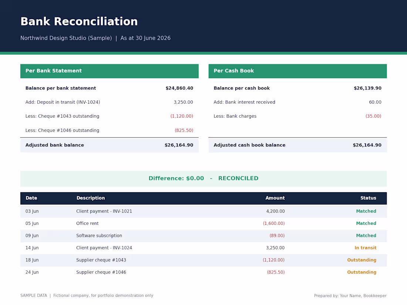Image resolution: width=407 pixels, height=305 pixels.
Task: Click the Amount column header
Action: point(275,198)
